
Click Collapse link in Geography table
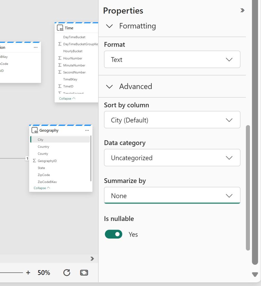[42, 188]
